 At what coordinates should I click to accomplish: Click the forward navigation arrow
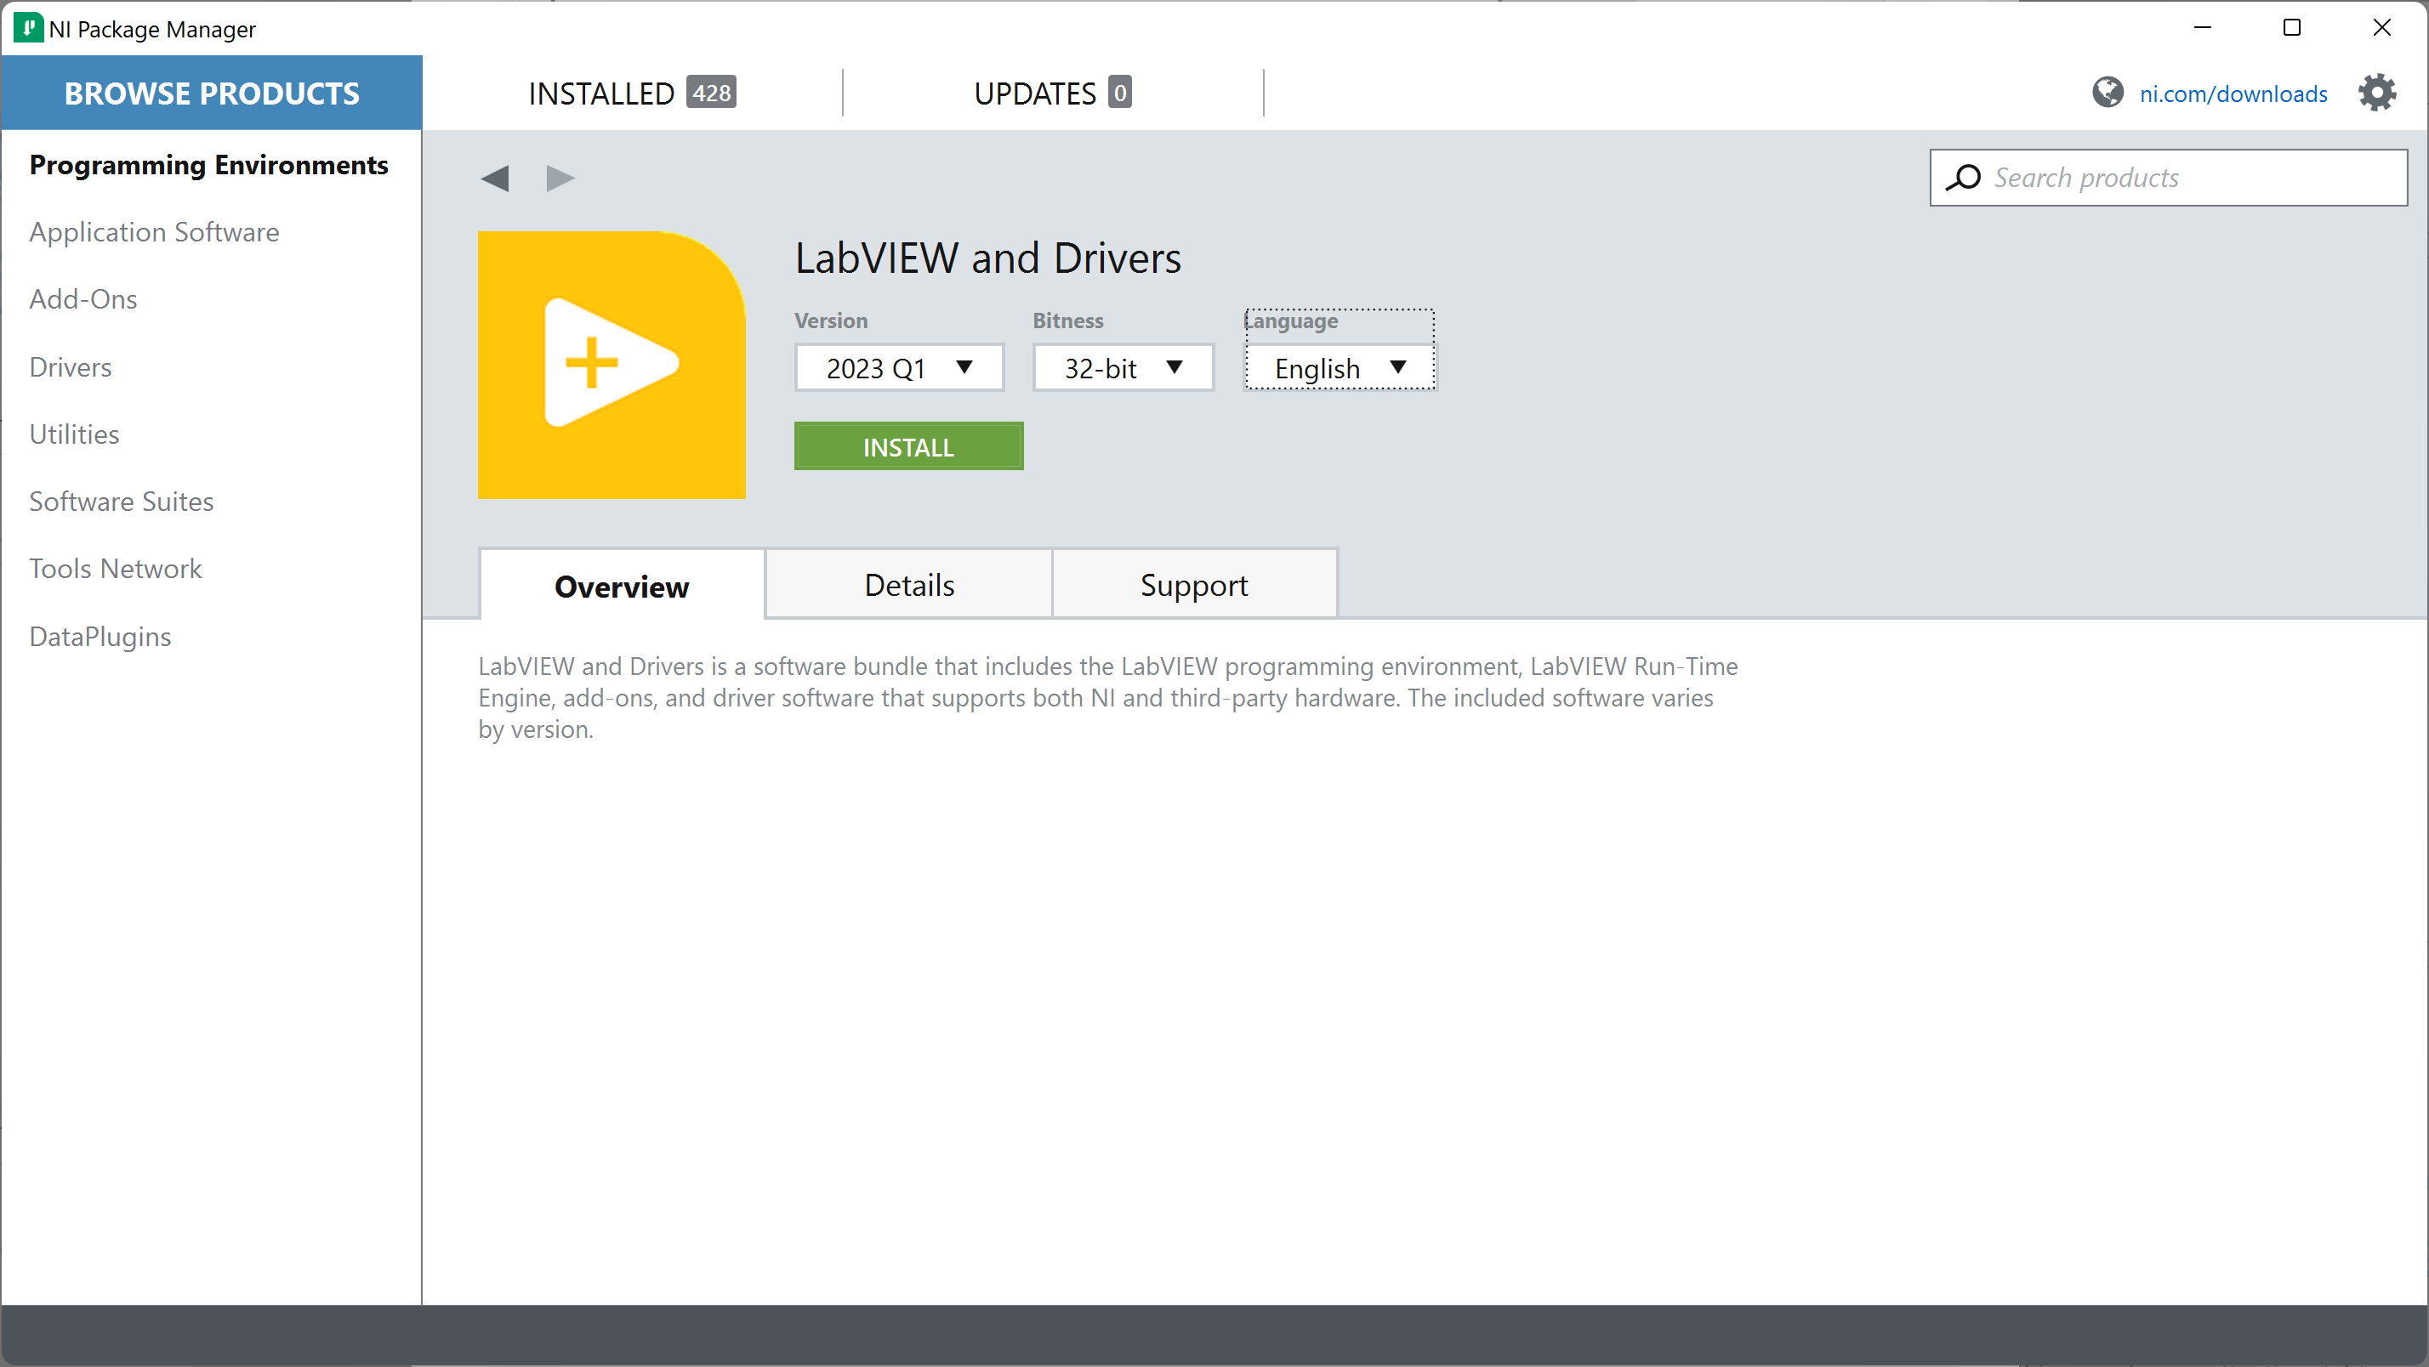(560, 179)
